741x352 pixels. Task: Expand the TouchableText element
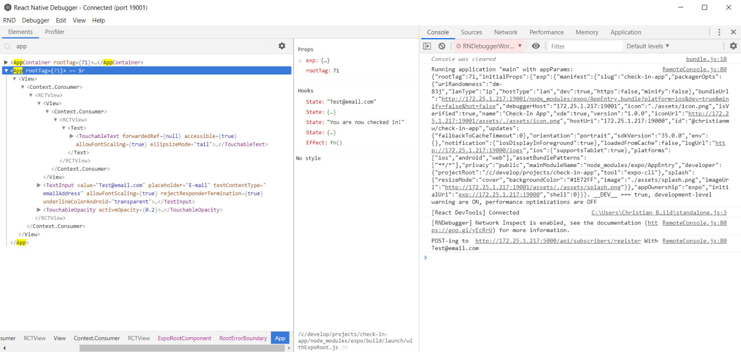(71, 136)
